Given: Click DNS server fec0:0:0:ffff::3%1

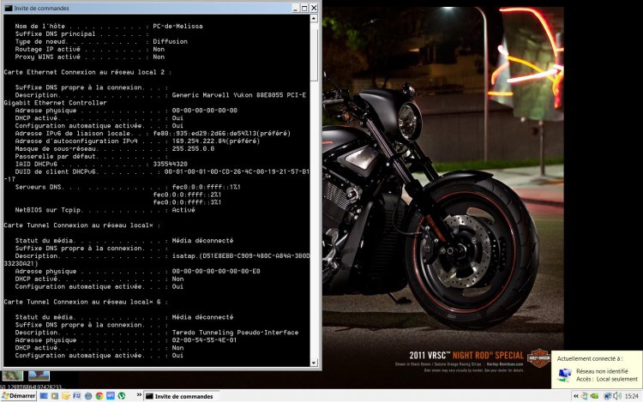Looking at the screenshot, I should [x=187, y=202].
